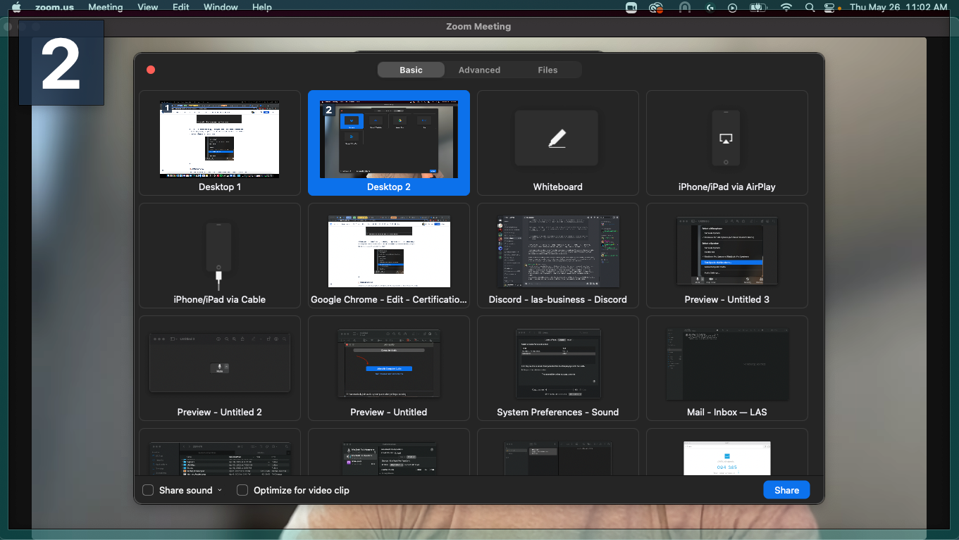The width and height of the screenshot is (959, 540).
Task: Choose the Discord window thumbnail
Action: coord(558,256)
